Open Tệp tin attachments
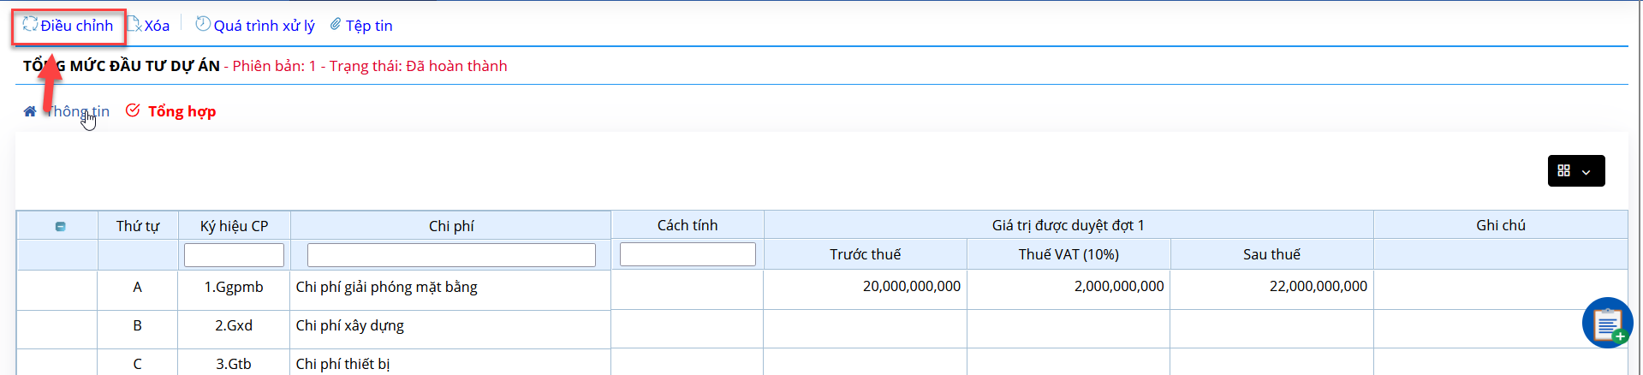 point(361,26)
